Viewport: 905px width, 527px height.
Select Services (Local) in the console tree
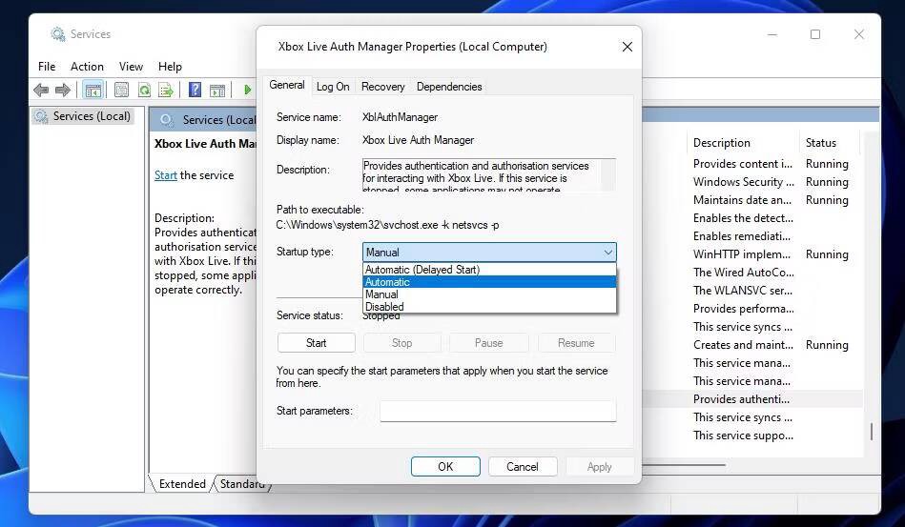(x=84, y=116)
